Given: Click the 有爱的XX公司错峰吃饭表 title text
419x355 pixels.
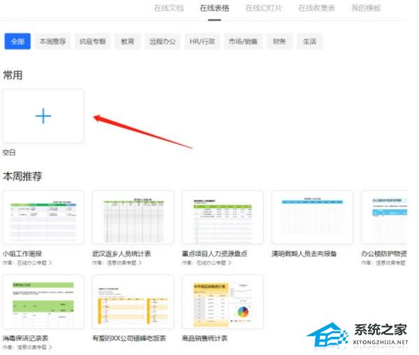Looking at the screenshot, I should click(129, 338).
